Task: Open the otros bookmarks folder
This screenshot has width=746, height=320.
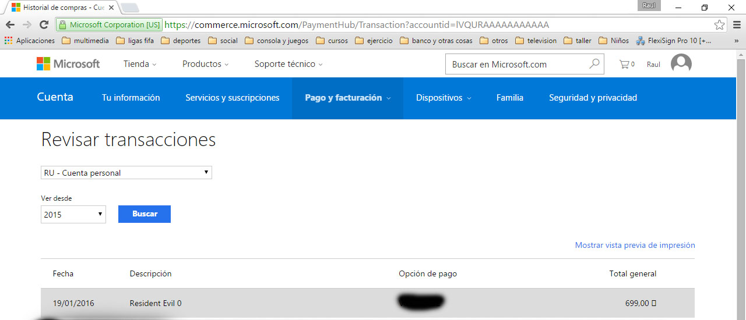Action: (x=494, y=41)
